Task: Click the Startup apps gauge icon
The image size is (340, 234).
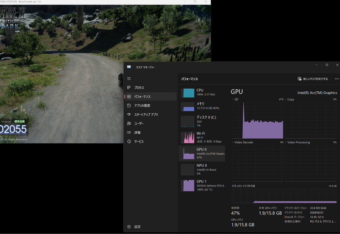Action: click(x=129, y=114)
